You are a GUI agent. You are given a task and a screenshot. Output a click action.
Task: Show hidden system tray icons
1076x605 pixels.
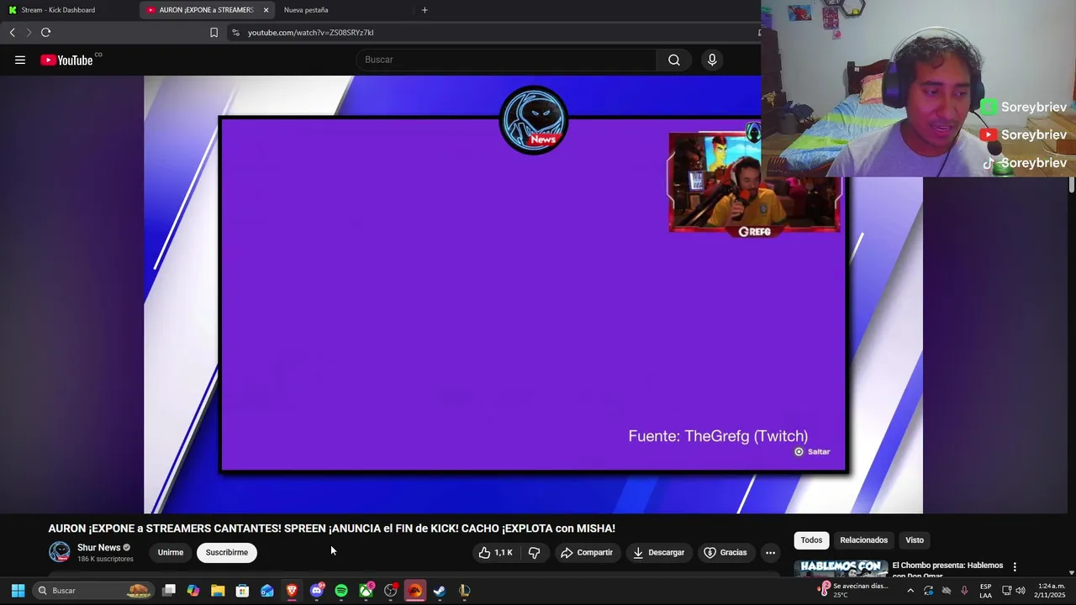coord(910,590)
